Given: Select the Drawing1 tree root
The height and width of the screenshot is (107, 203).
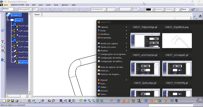Looking at the screenshot, I should (16, 15).
